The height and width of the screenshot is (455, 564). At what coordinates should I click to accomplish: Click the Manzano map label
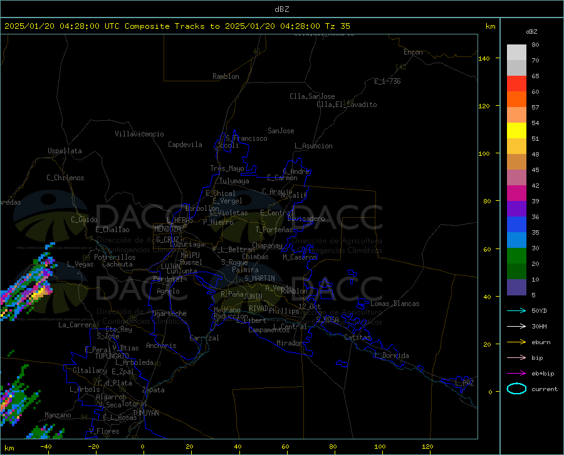[x=58, y=415]
